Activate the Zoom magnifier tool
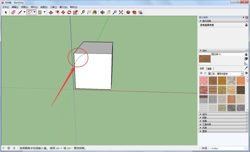Image resolution: width=250 pixels, height=152 pixels. pos(114,12)
